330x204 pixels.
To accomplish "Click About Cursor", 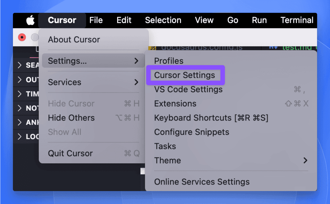I will [74, 39].
